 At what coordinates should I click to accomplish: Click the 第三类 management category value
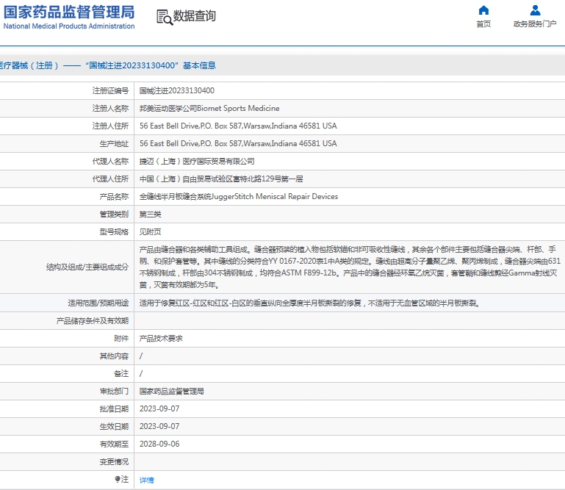(151, 215)
